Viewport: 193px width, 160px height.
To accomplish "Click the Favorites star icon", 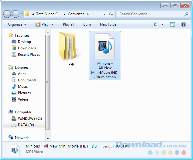I will pos(11,35).
